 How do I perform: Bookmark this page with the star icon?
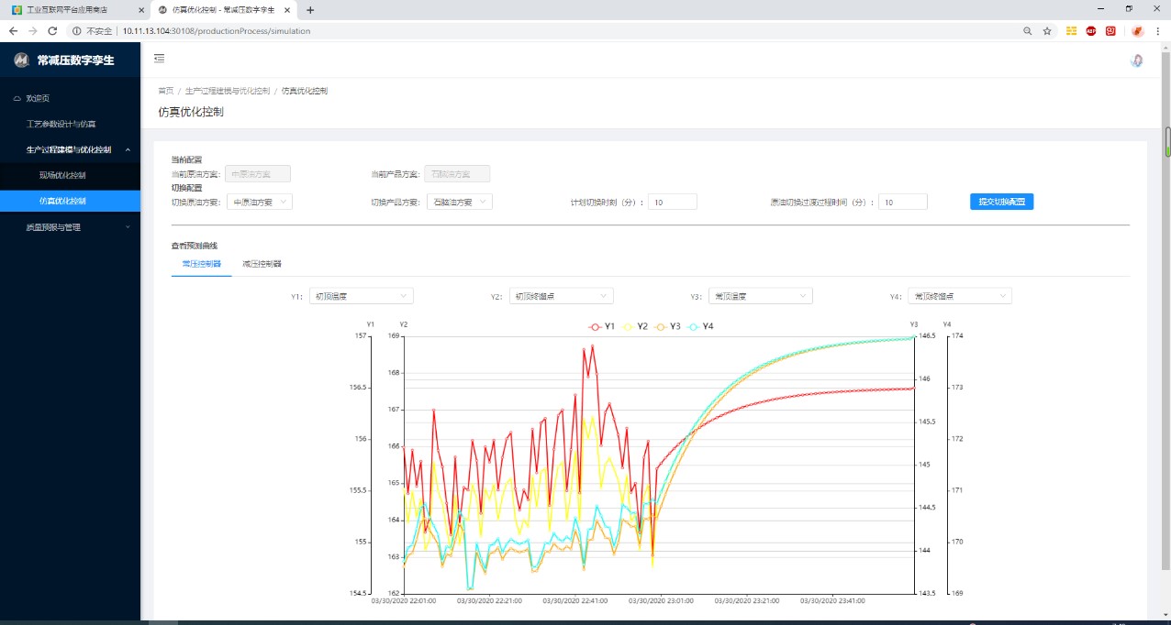[x=1047, y=30]
